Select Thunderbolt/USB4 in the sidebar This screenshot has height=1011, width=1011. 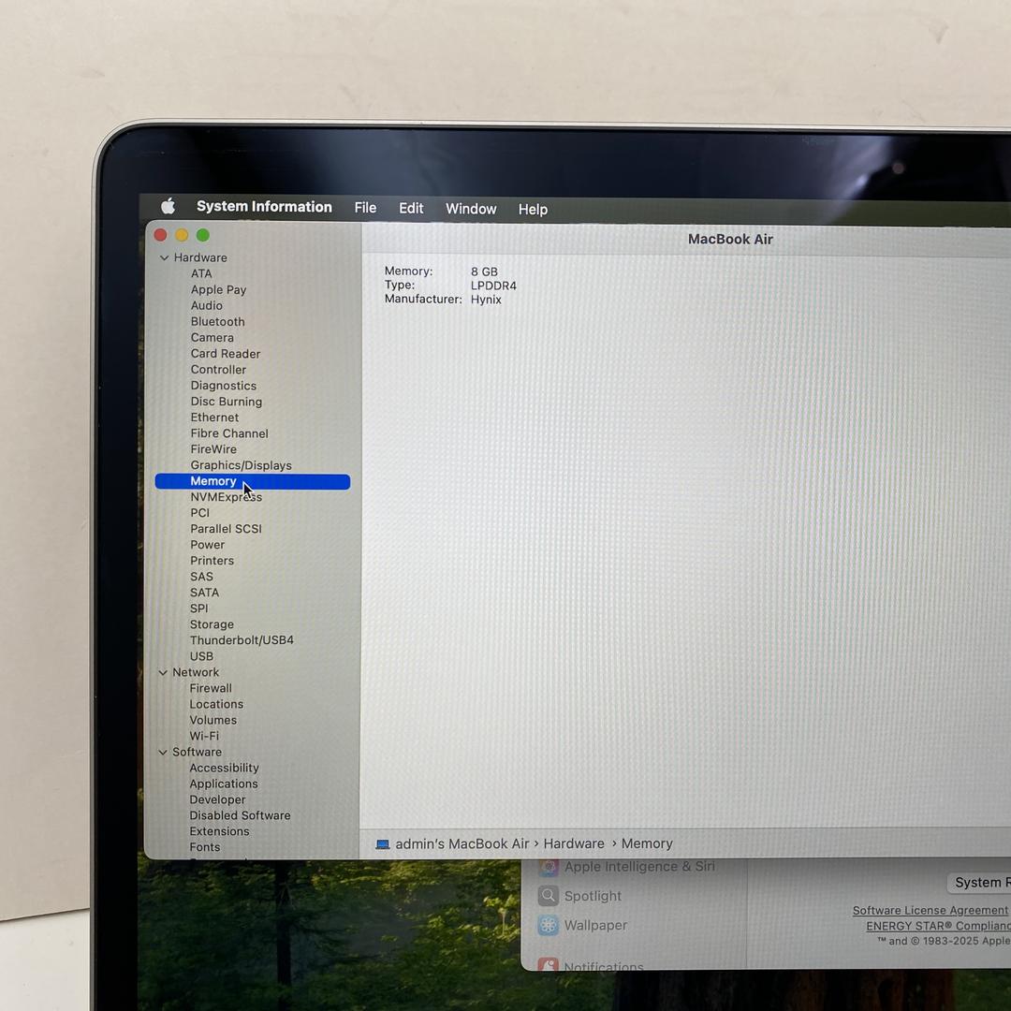click(x=242, y=640)
